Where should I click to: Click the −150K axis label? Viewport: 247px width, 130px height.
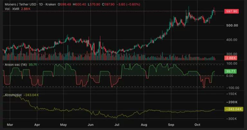pyautogui.click(x=232, y=94)
